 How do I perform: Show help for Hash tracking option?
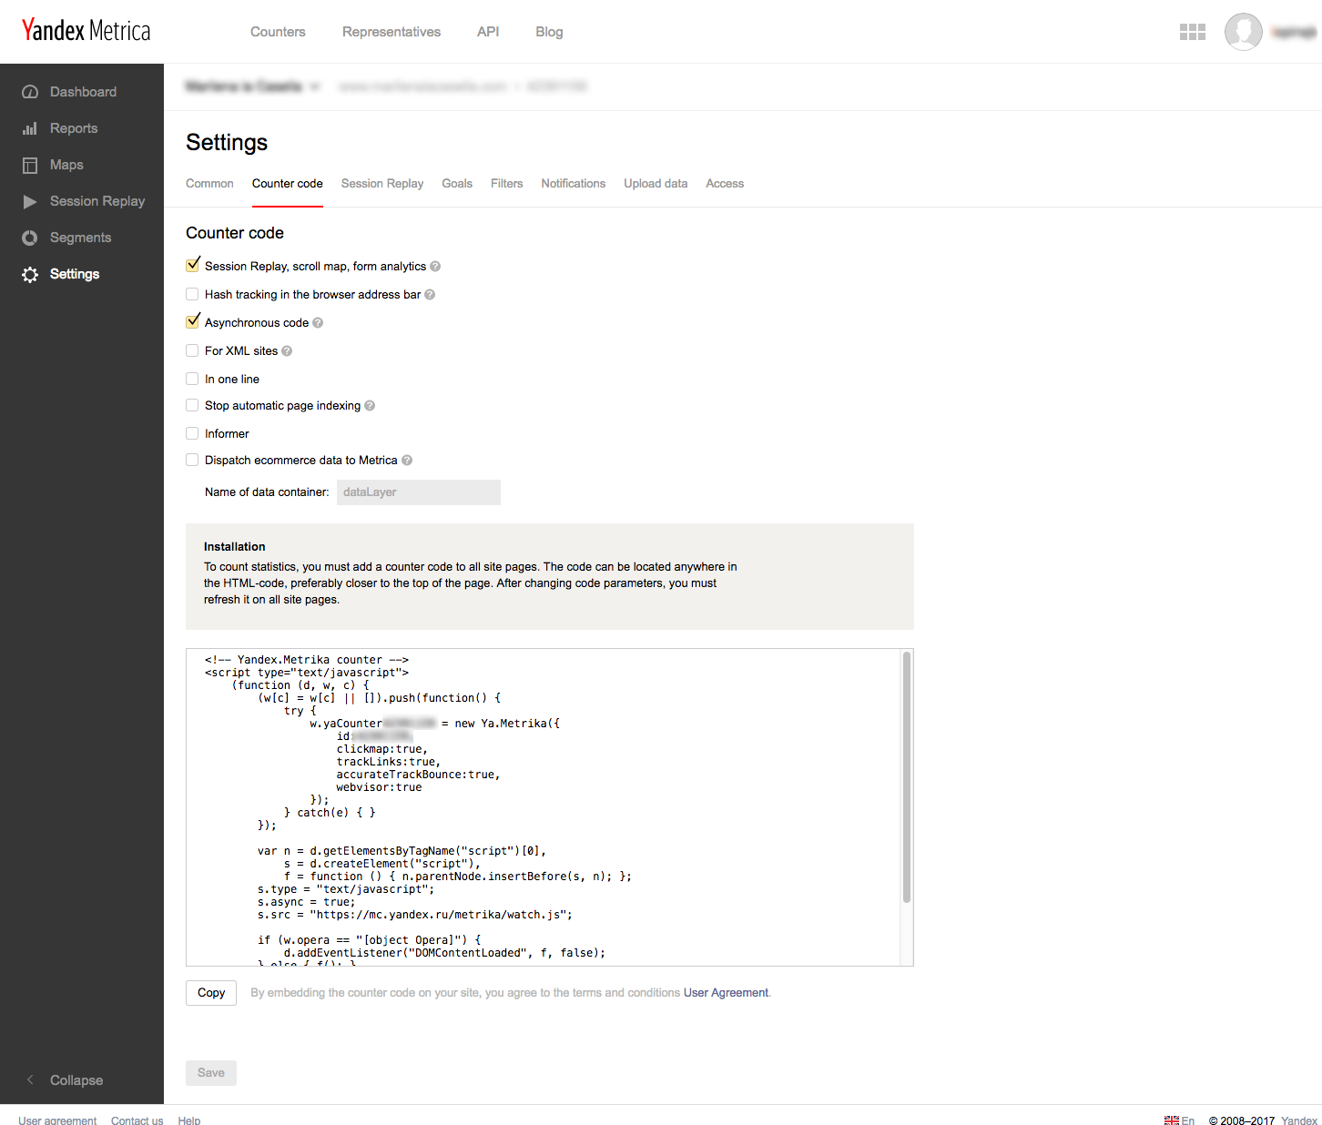[x=430, y=295]
